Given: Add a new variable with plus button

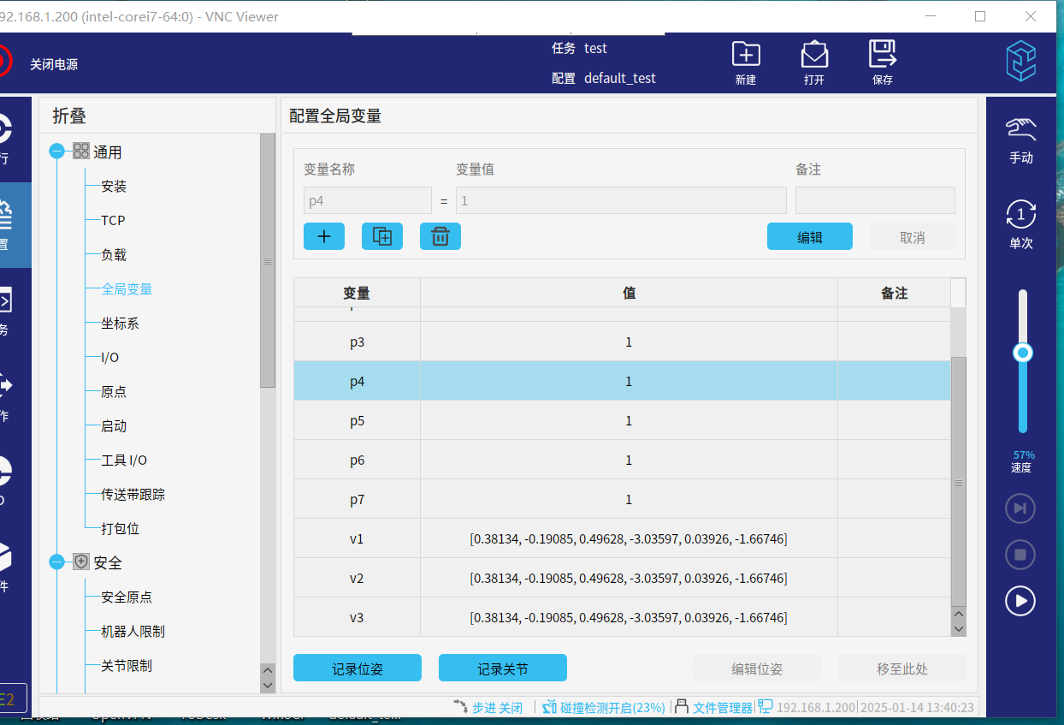Looking at the screenshot, I should pos(324,237).
